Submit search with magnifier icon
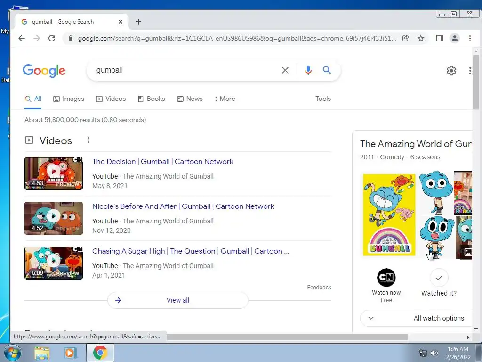Image resolution: width=482 pixels, height=362 pixels. click(327, 70)
